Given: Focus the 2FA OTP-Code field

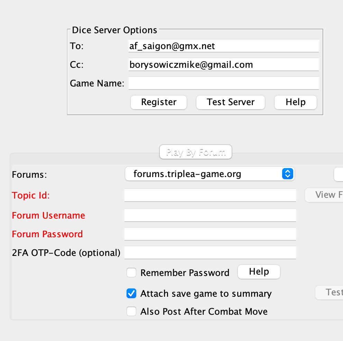Looking at the screenshot, I should [x=210, y=252].
